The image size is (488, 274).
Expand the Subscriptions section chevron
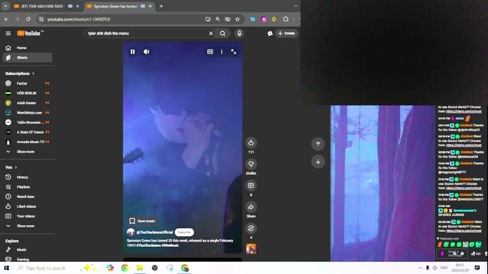tap(33, 73)
